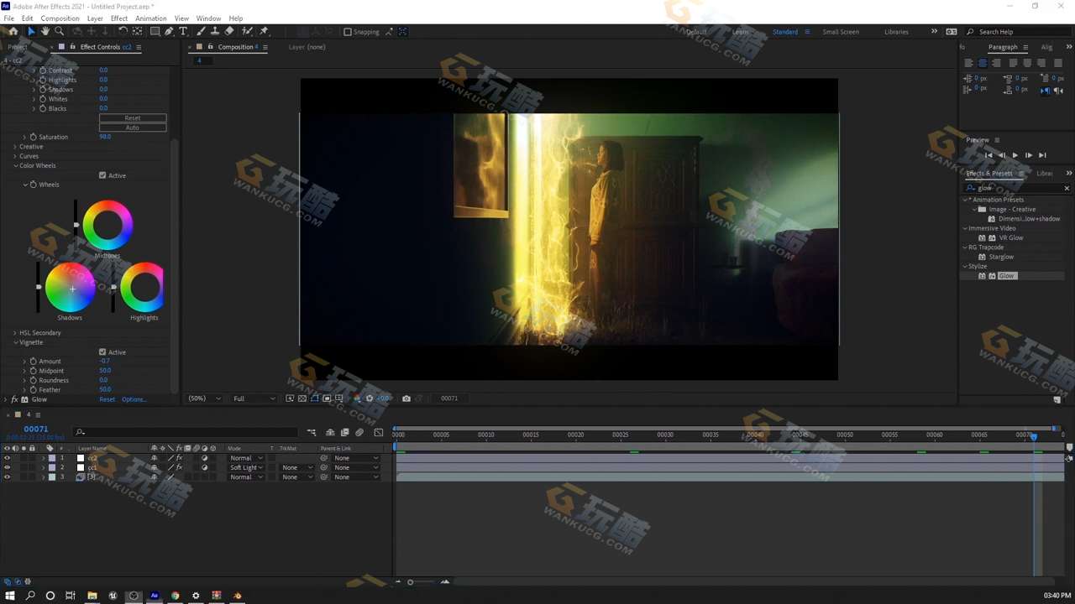Select the Selection arrow tool
The width and height of the screenshot is (1075, 604).
tap(31, 31)
